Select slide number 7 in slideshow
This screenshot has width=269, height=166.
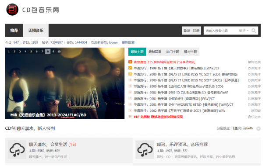point(42,52)
